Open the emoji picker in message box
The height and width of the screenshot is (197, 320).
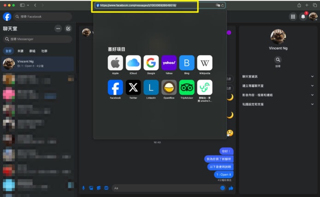pos(223,188)
